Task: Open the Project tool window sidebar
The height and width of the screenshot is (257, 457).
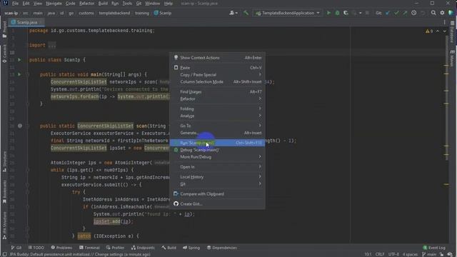Action: click(x=4, y=29)
